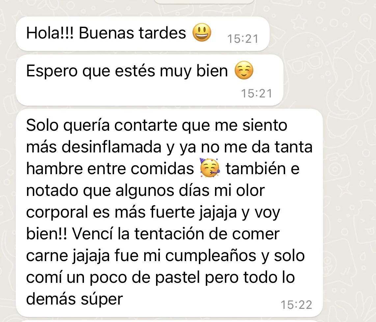The image size is (376, 322).
Task: Select the long 'Solo quería contarte' message bubble
Action: pos(169,213)
